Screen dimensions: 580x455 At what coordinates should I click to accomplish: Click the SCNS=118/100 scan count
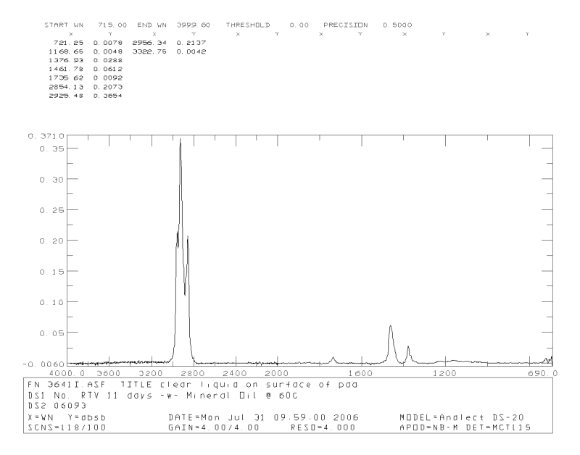coord(67,427)
